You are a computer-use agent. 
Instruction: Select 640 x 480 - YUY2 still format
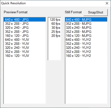coord(86,40)
